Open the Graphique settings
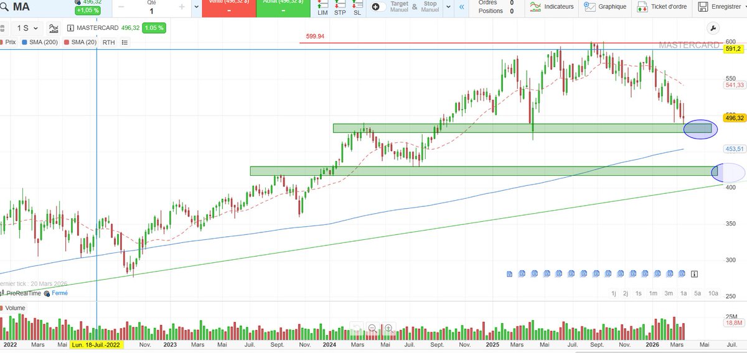The image size is (747, 353). pos(606,7)
